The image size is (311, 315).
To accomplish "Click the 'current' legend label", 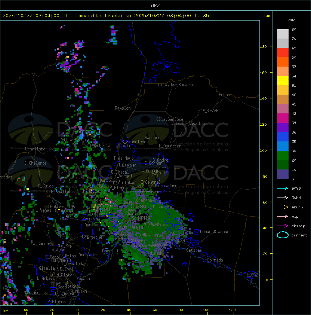I will tap(299, 235).
